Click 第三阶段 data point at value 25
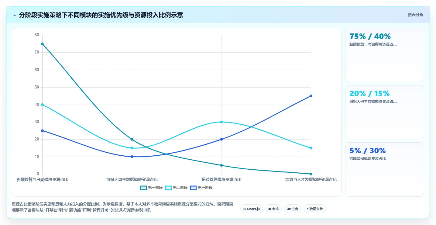Viewport: 436px width, 225px height. pos(43,131)
